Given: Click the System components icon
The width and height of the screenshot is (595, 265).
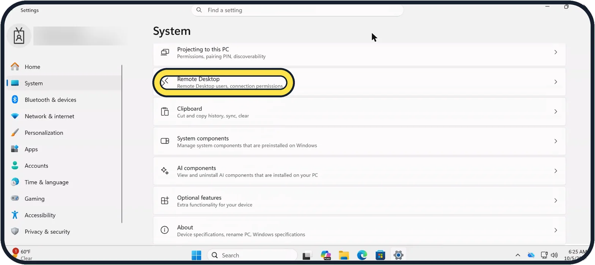Looking at the screenshot, I should [x=165, y=141].
